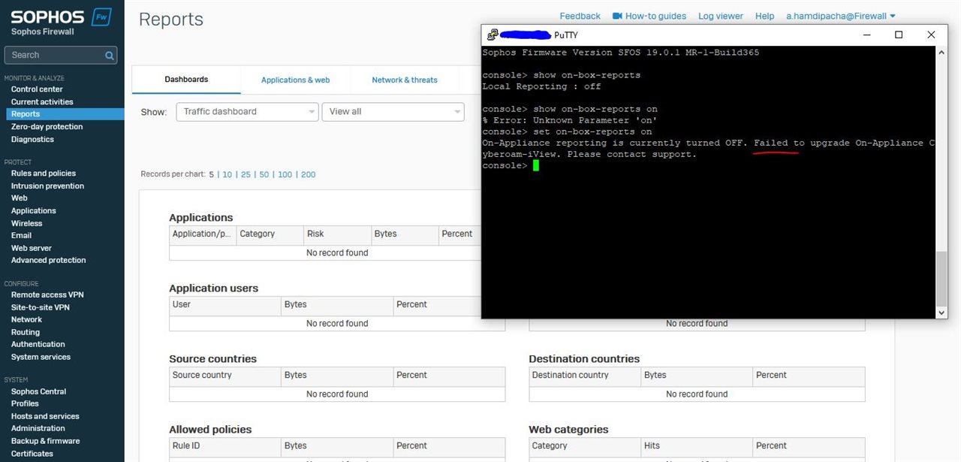This screenshot has height=462, width=961.
Task: Click PuTTY scrollbar up arrow
Action: pyautogui.click(x=941, y=52)
